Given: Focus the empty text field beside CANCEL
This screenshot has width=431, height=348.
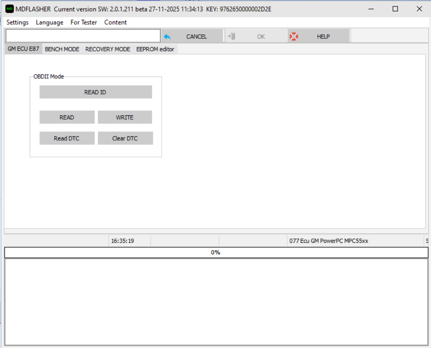Looking at the screenshot, I should (83, 36).
